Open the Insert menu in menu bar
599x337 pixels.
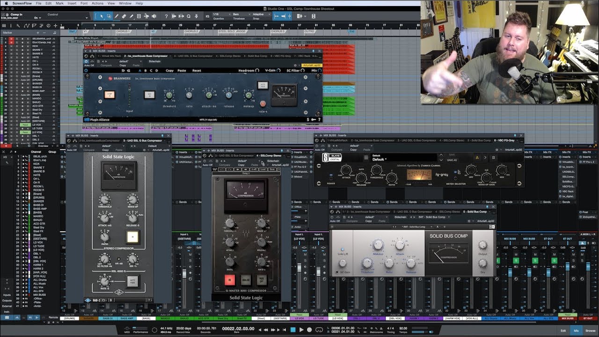click(72, 3)
